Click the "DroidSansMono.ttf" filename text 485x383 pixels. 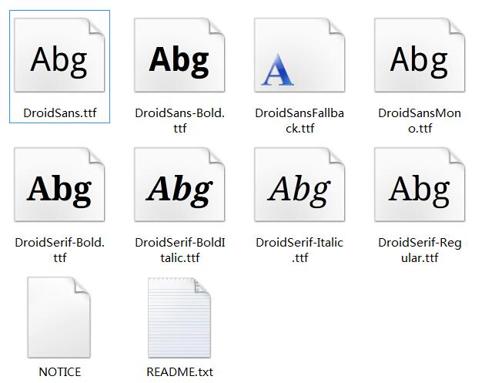[x=420, y=120]
